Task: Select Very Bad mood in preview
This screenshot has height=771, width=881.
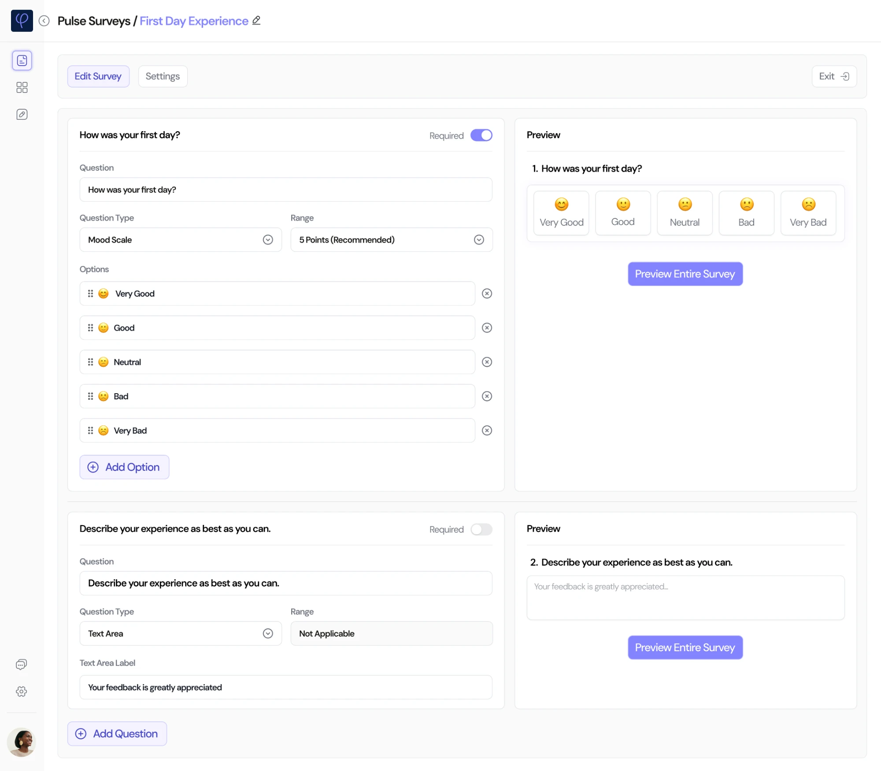Action: [x=808, y=213]
